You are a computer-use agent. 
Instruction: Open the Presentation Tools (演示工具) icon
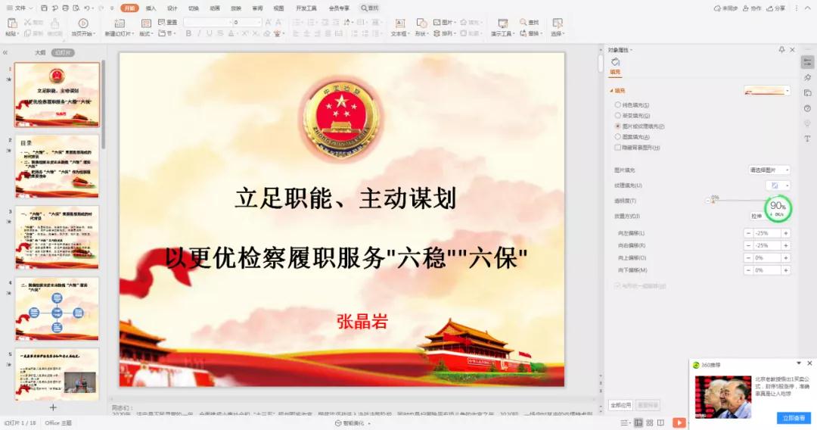[x=503, y=23]
